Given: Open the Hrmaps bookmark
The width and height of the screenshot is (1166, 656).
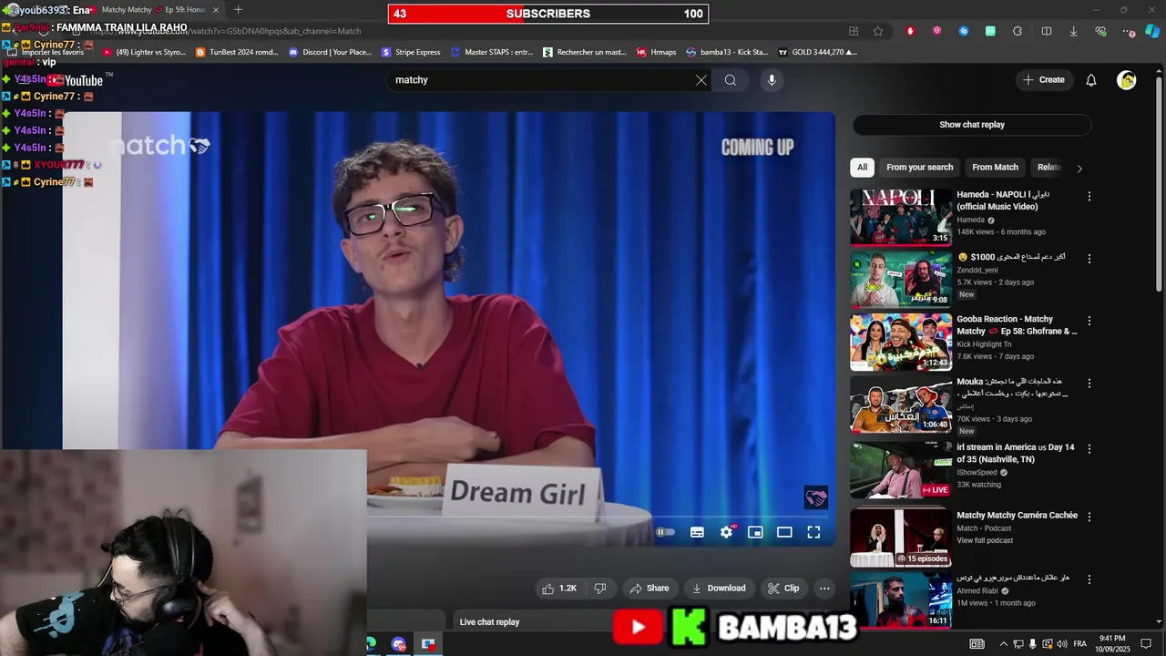Looking at the screenshot, I should click(x=657, y=52).
